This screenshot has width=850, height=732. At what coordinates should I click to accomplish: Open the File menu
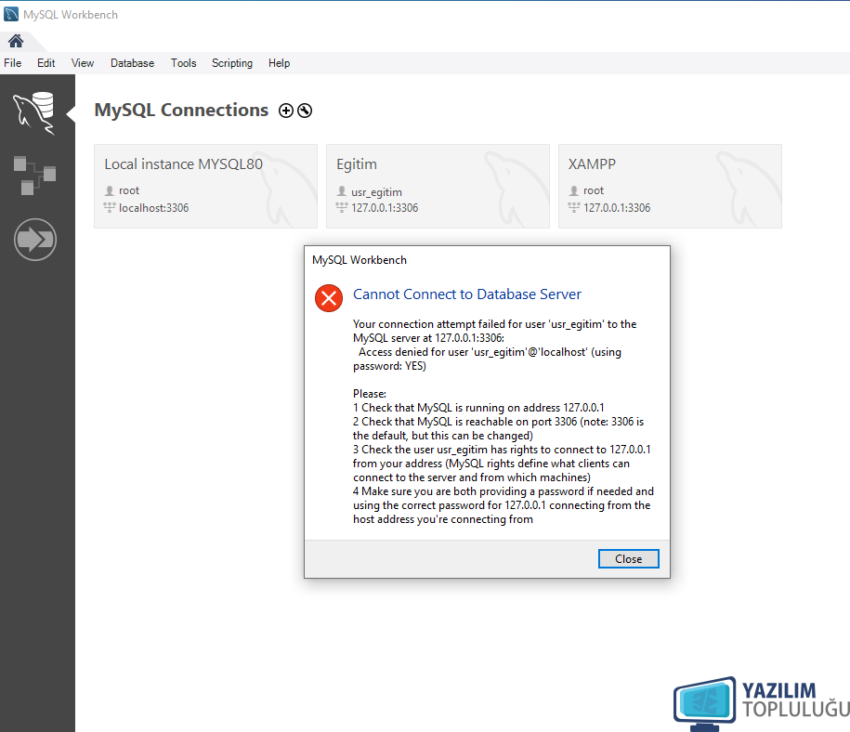(12, 63)
